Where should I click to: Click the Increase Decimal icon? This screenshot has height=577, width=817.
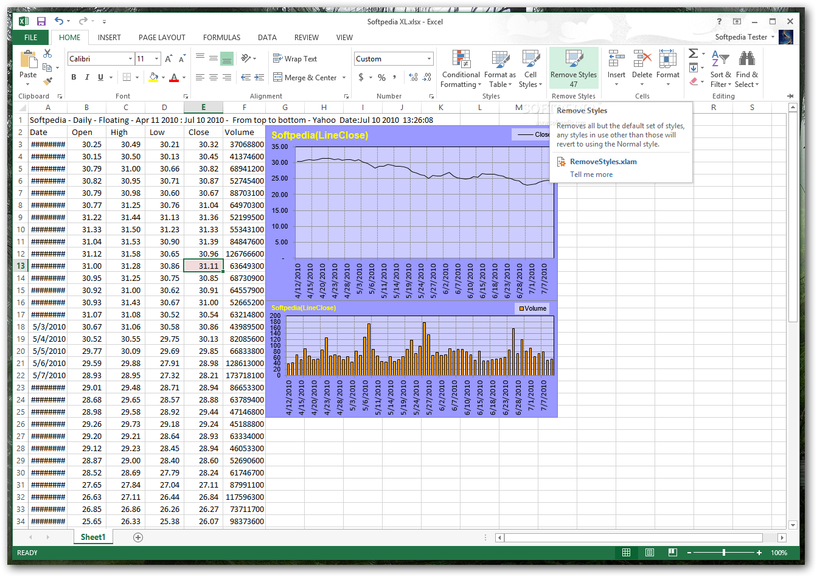(x=414, y=77)
